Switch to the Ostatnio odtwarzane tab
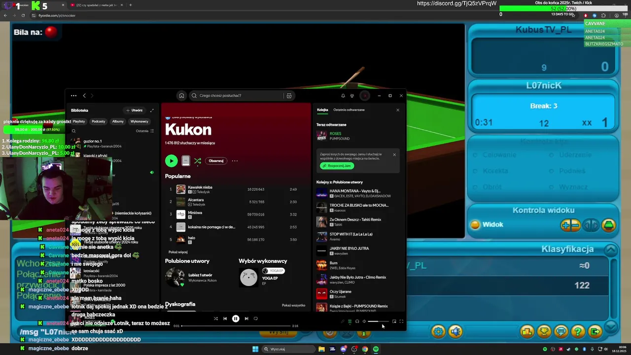631x355 pixels. click(x=349, y=110)
